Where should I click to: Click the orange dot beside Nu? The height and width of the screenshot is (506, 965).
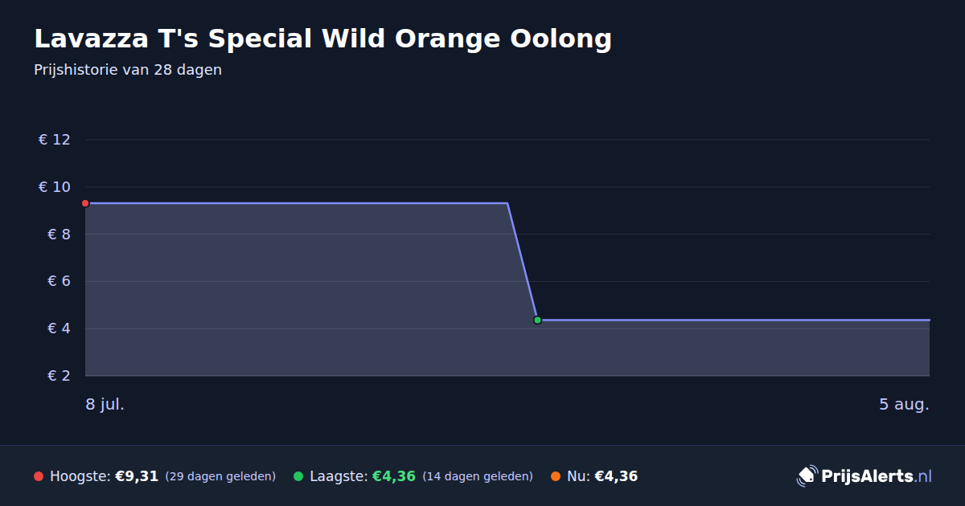pos(556,476)
